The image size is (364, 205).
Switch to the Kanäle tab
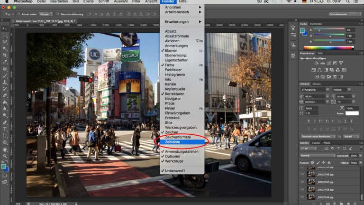(316, 142)
